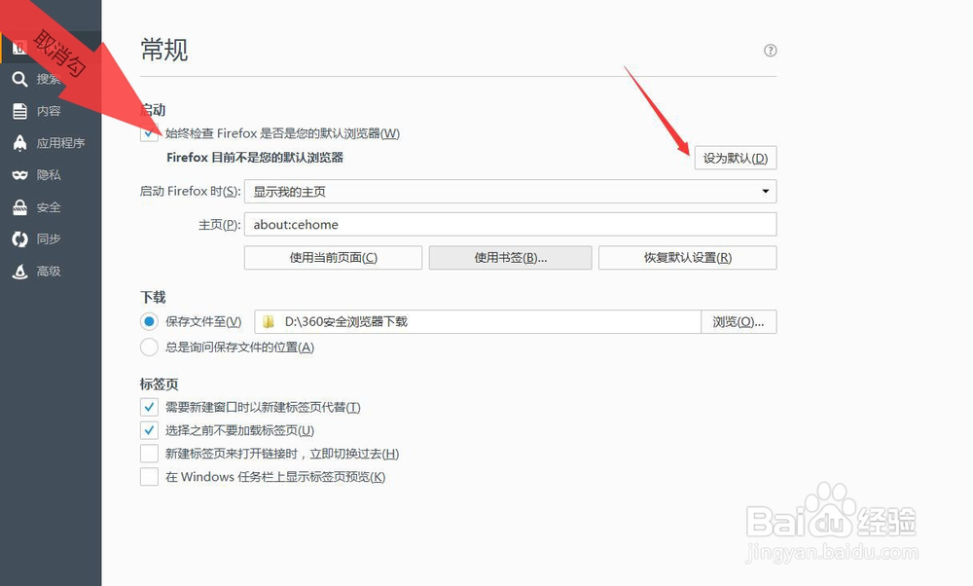The height and width of the screenshot is (586, 973).
Task: Click the search magnifier icon in sidebar
Action: [x=19, y=79]
